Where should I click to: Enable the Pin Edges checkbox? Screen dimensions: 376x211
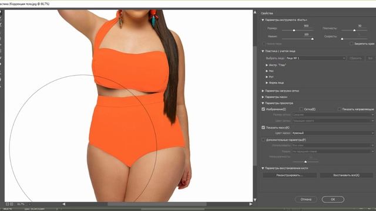[351, 43]
